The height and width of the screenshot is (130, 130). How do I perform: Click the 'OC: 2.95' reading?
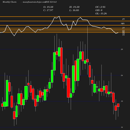[100, 7]
